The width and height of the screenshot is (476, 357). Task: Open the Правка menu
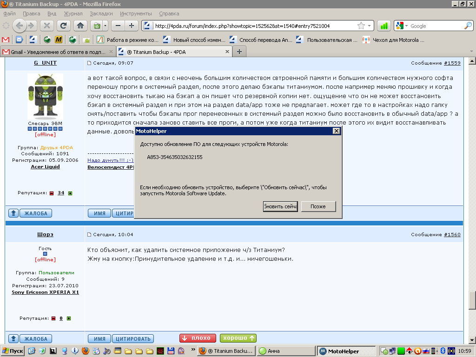(x=31, y=13)
